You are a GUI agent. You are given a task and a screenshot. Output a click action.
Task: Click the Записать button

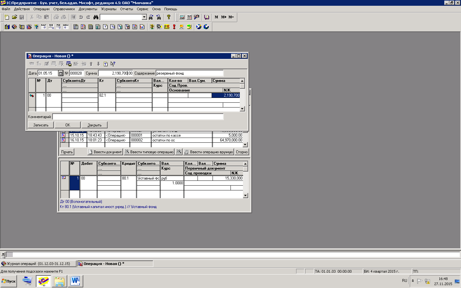[41, 125]
